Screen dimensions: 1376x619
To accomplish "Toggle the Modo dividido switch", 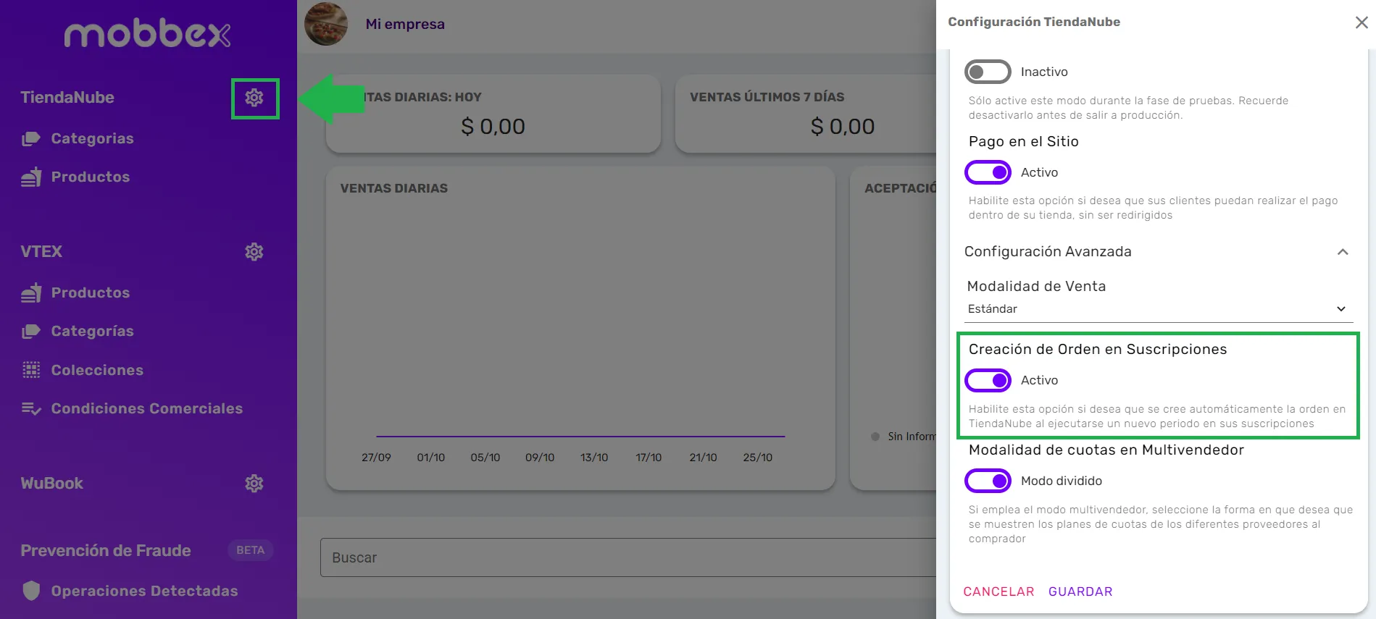I will tap(988, 481).
